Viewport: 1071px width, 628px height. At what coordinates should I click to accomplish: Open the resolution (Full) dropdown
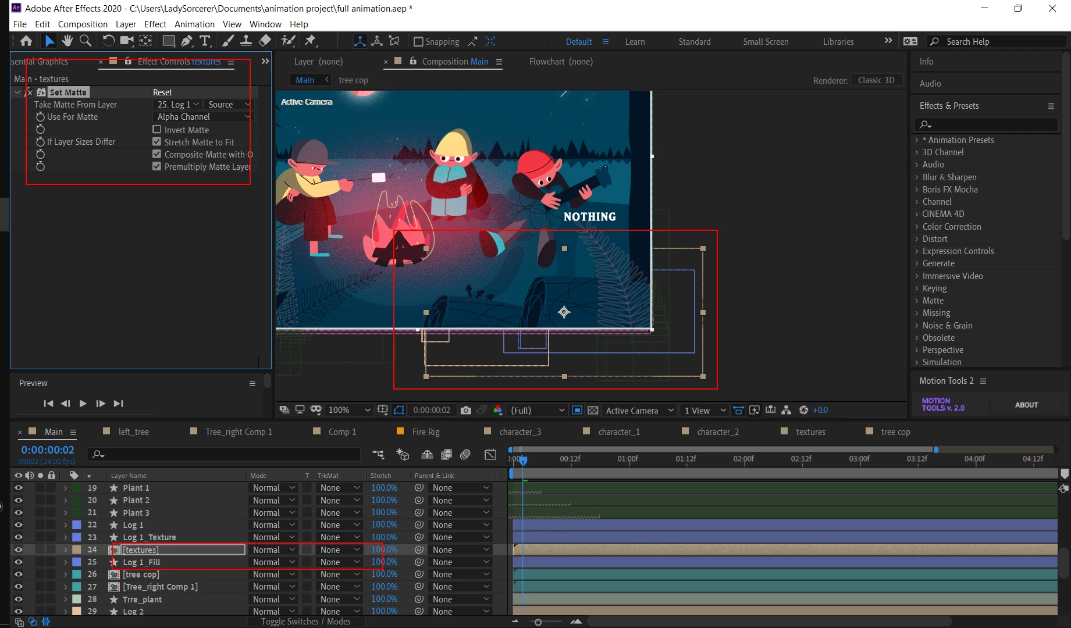click(x=538, y=410)
